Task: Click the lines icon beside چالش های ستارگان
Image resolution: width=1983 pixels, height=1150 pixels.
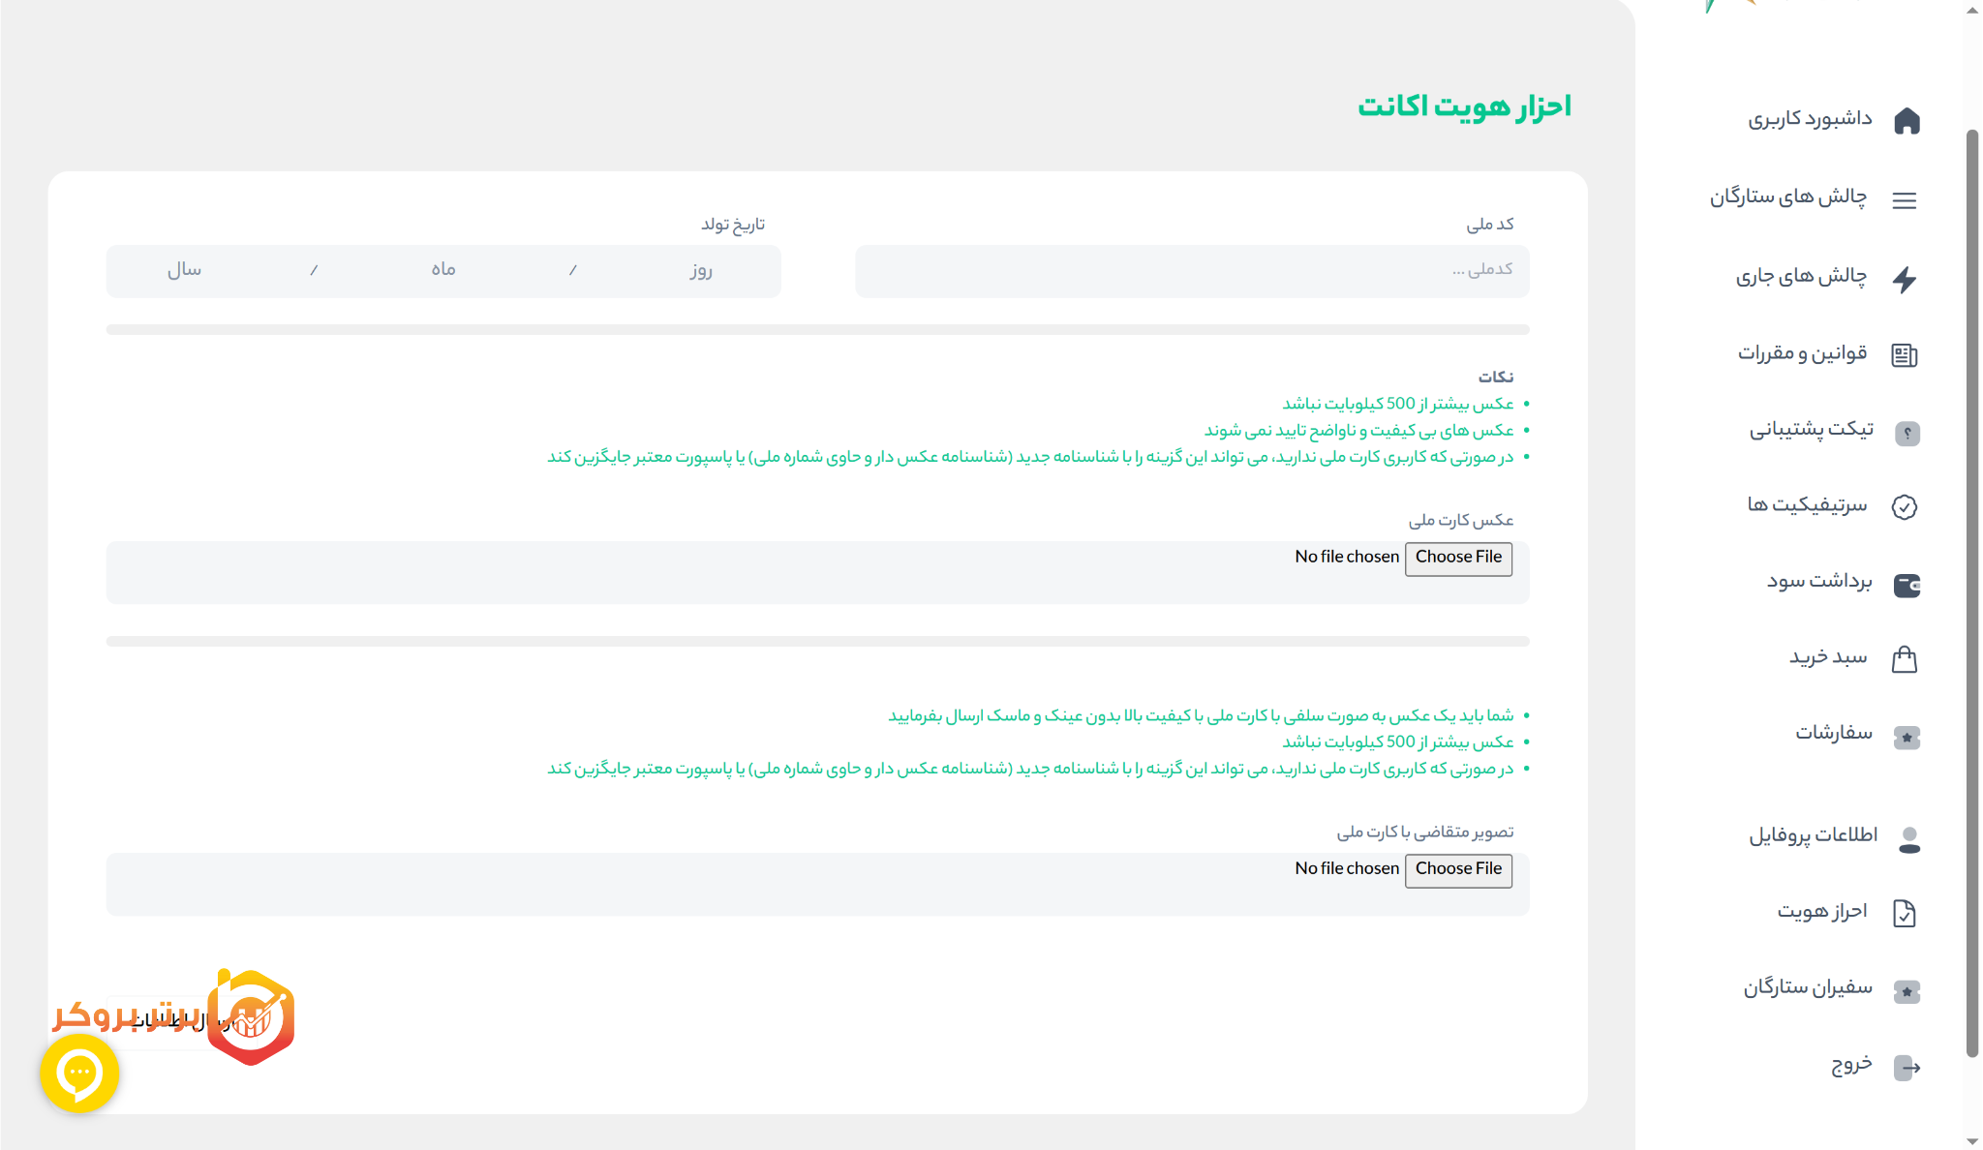Action: [1905, 200]
